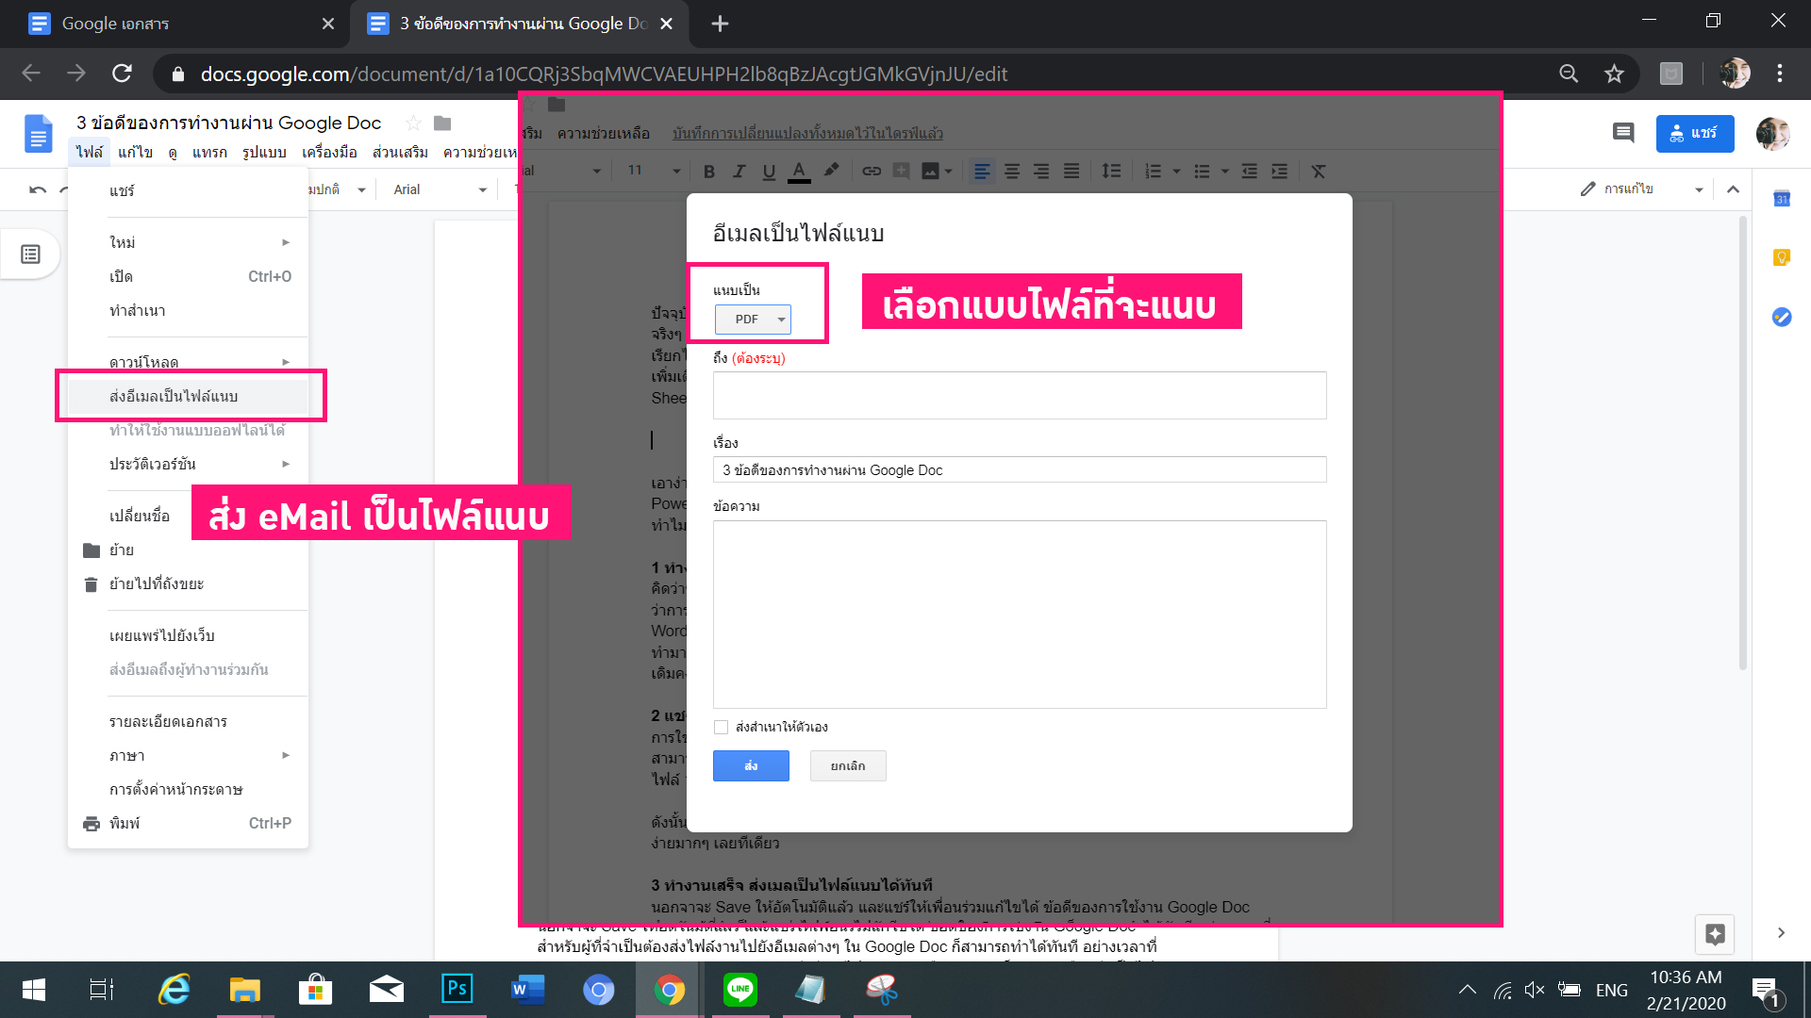Insert an image into the document
This screenshot has width=1811, height=1018.
[x=931, y=171]
